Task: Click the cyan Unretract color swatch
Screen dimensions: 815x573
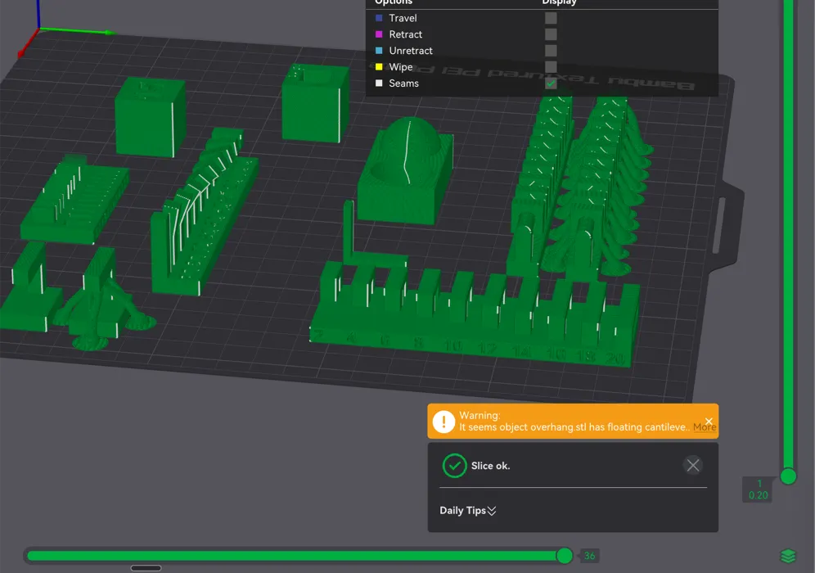Action: click(x=380, y=51)
